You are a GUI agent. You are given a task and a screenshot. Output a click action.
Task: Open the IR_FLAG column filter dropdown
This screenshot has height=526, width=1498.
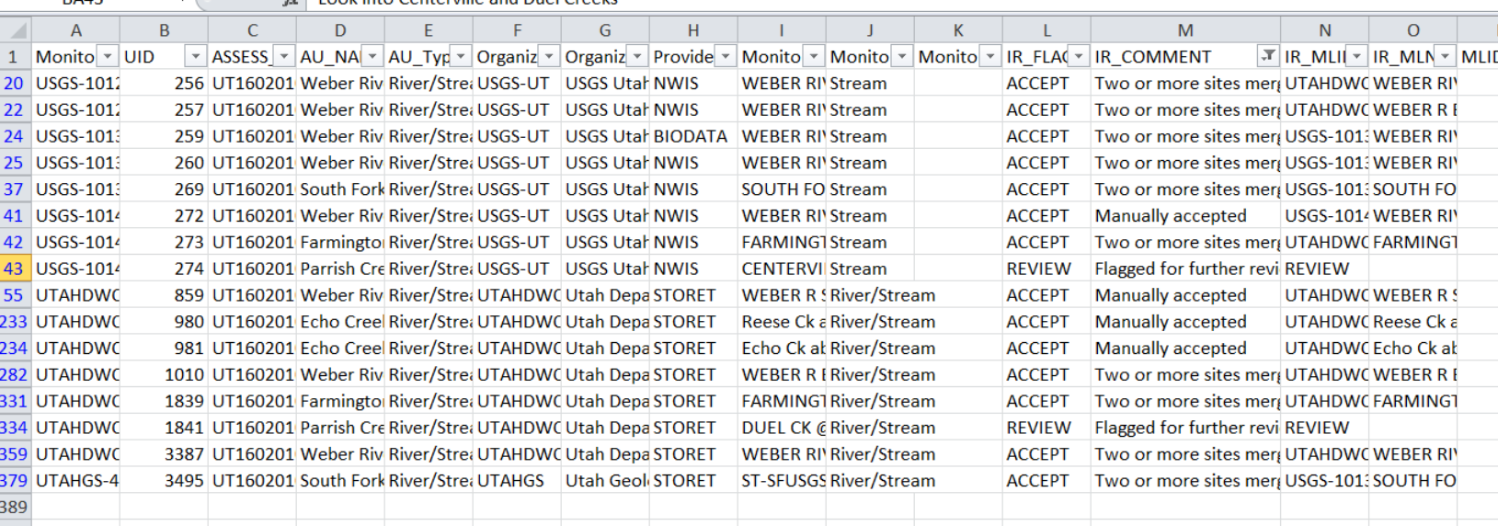pos(1079,57)
